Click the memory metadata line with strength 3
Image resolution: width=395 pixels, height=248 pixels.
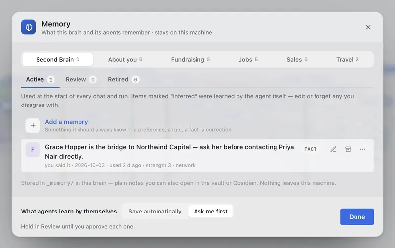tap(120, 165)
